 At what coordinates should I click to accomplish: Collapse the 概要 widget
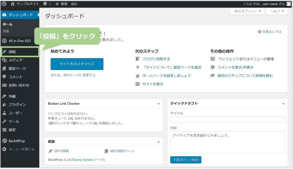(159, 142)
